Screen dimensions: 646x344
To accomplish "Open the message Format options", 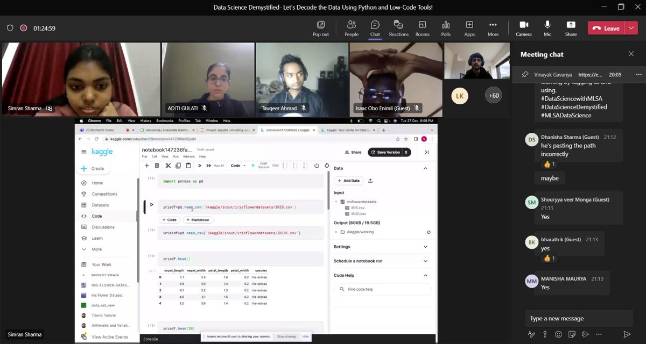I will tap(531, 334).
